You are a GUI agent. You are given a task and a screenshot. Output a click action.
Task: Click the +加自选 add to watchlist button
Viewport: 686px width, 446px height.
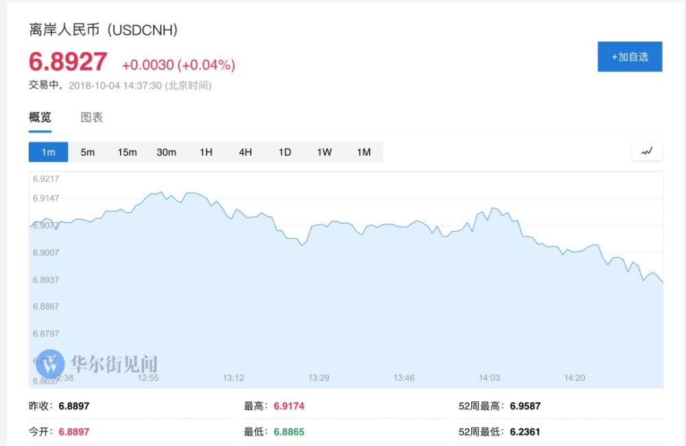click(630, 56)
